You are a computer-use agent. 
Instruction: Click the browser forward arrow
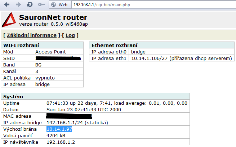point(18,5)
